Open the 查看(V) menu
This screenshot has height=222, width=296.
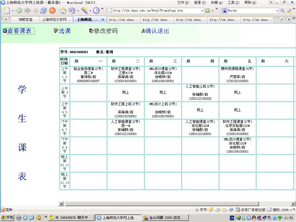pyautogui.click(x=200, y=3)
